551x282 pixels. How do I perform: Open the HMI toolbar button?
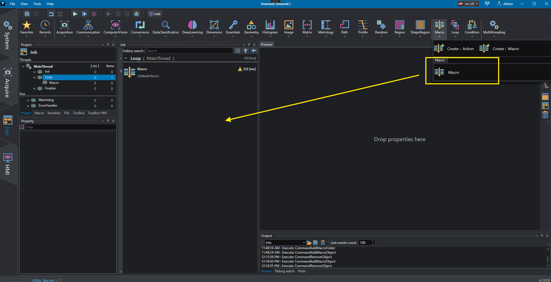click(x=155, y=14)
